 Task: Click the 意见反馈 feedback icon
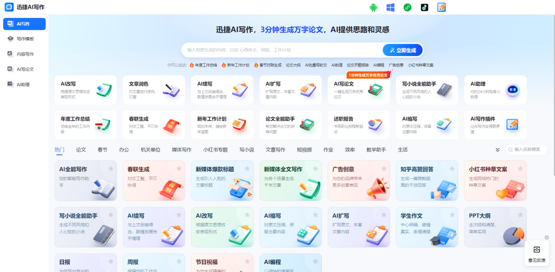[537, 250]
